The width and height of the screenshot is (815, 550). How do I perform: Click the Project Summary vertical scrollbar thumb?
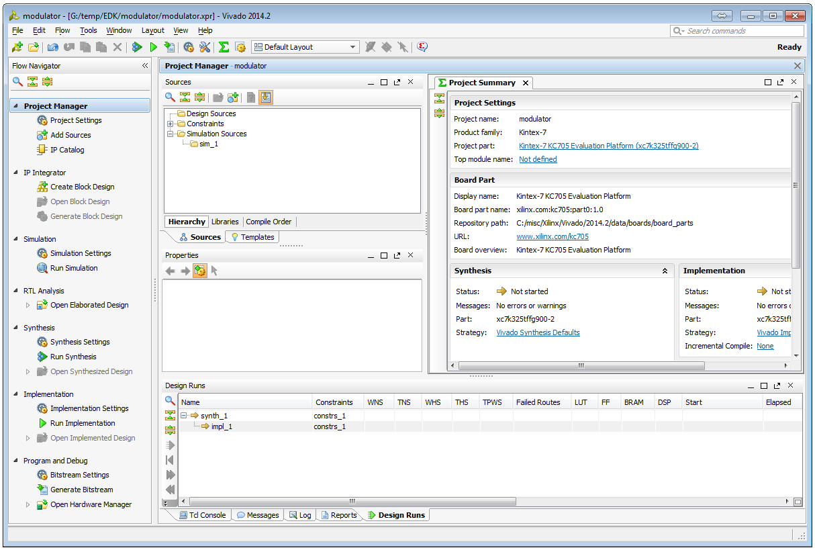tap(796, 185)
